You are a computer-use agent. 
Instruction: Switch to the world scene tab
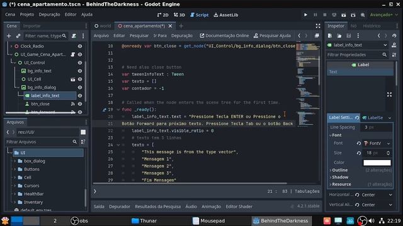click(103, 26)
